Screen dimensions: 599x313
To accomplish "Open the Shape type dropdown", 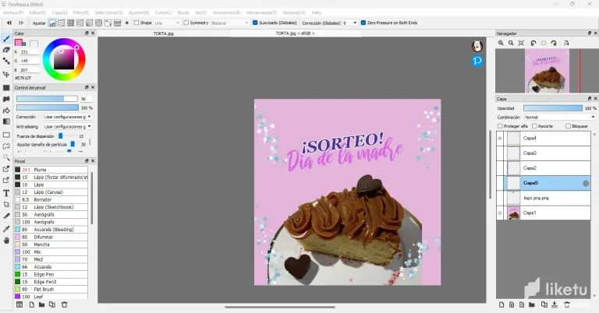I will tap(167, 23).
